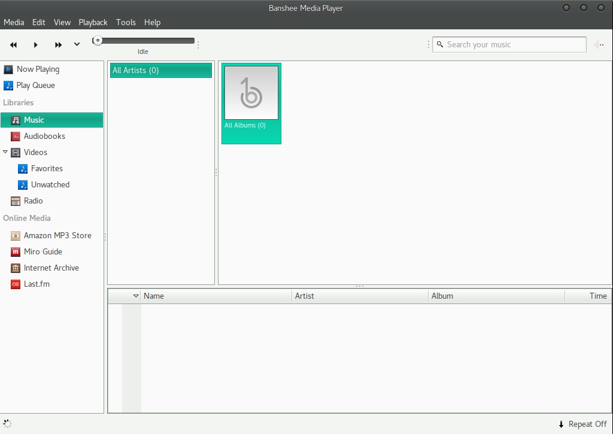Sort tracks by Artist column
Screen dimensions: 613x434
[360, 296]
